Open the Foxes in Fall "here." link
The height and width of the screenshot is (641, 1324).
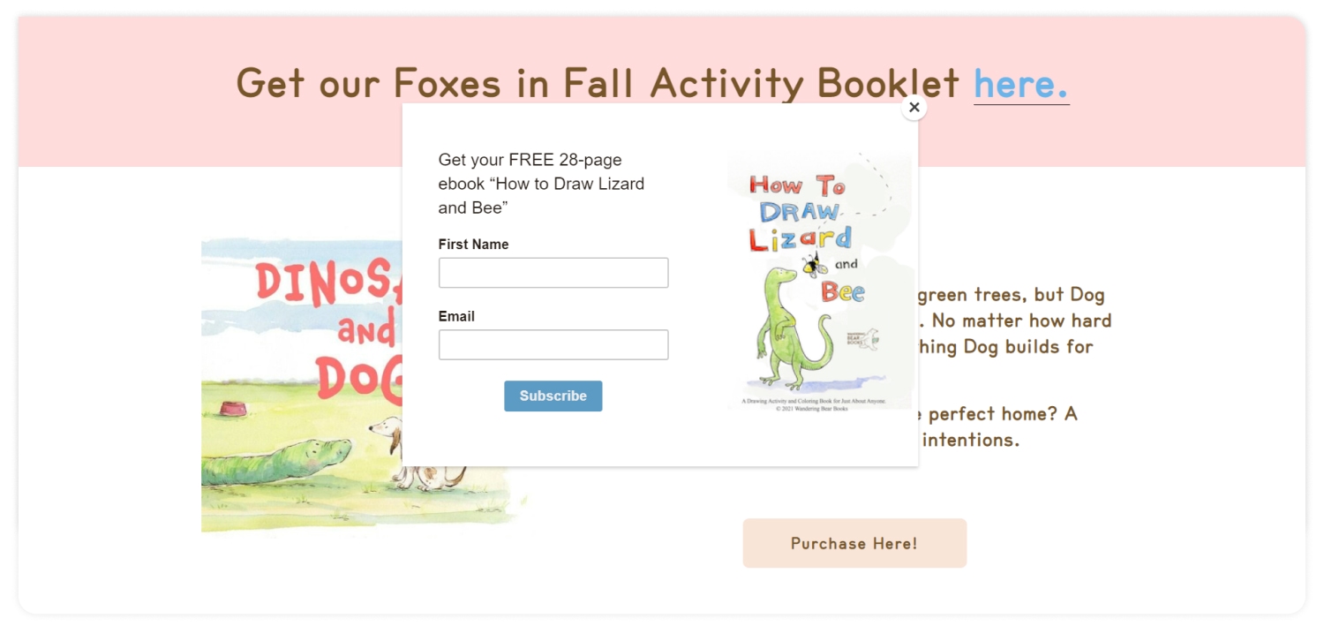[1021, 84]
